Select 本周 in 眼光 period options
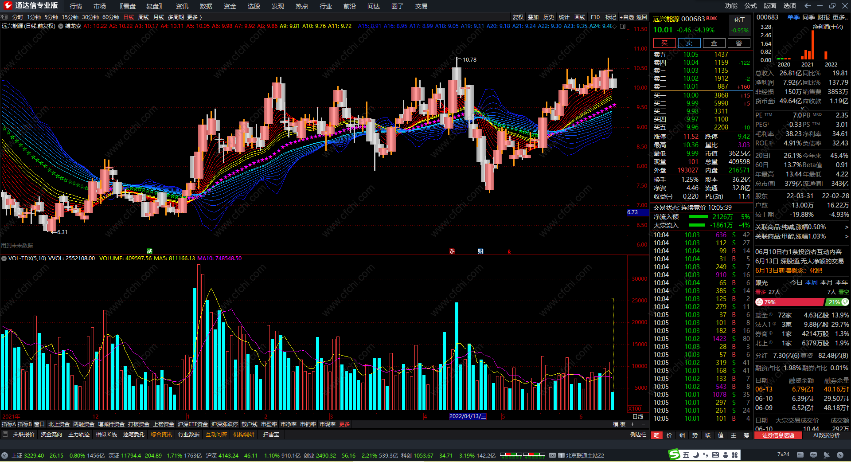Viewport: 851px width, 462px height. coord(812,282)
